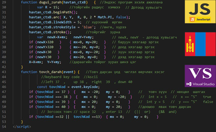Click the purple Visual Studio logo
Viewport: 216px width, 132px height.
[200, 76]
